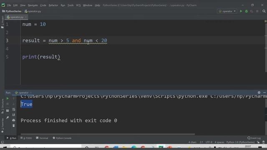267x150 pixels.
Task: Open Run panel settings gear
Action: (259, 92)
